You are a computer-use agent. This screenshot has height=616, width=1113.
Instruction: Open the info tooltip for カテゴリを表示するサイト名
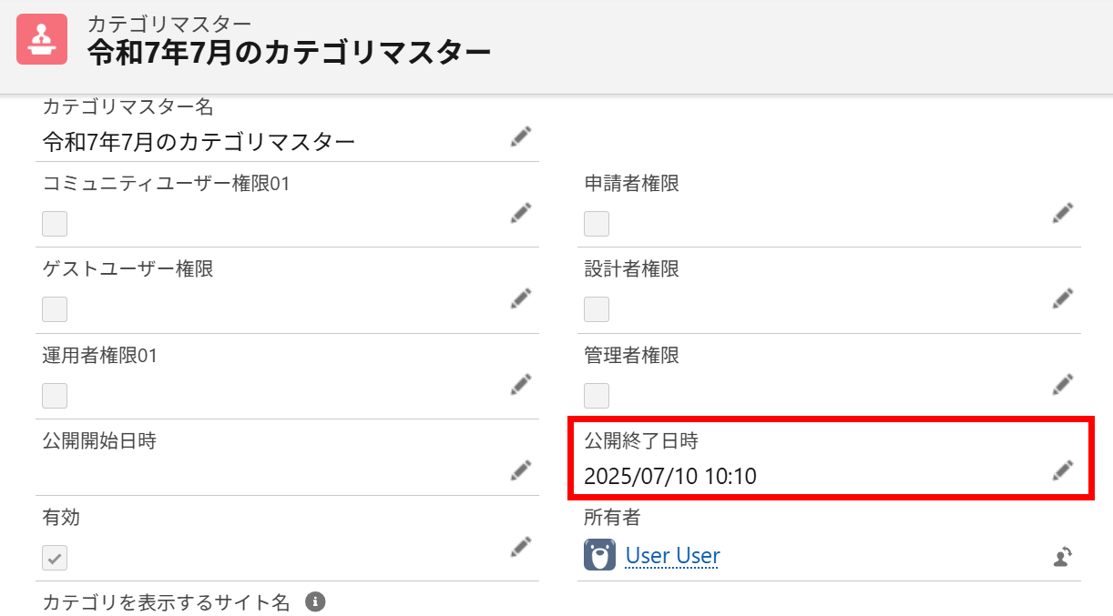pyautogui.click(x=314, y=601)
